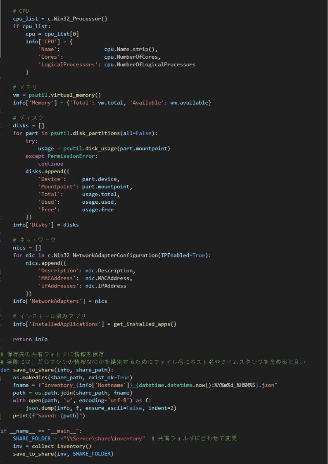This screenshot has height=464, width=328.
Task: Click the 'nic.Description,' value
Action: click(x=110, y=271)
